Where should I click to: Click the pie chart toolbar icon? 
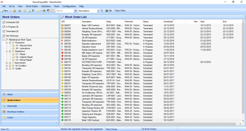click(x=44, y=11)
